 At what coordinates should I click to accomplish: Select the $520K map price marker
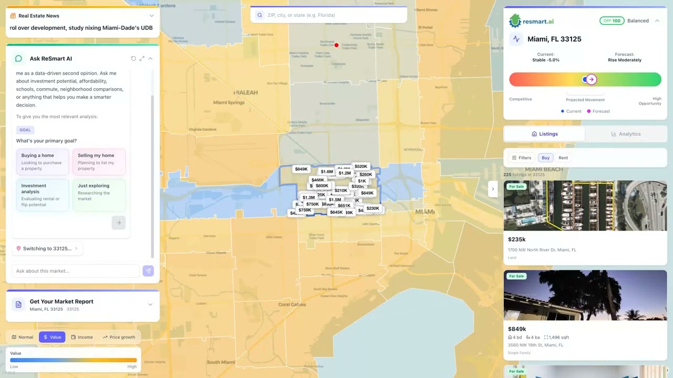click(361, 166)
